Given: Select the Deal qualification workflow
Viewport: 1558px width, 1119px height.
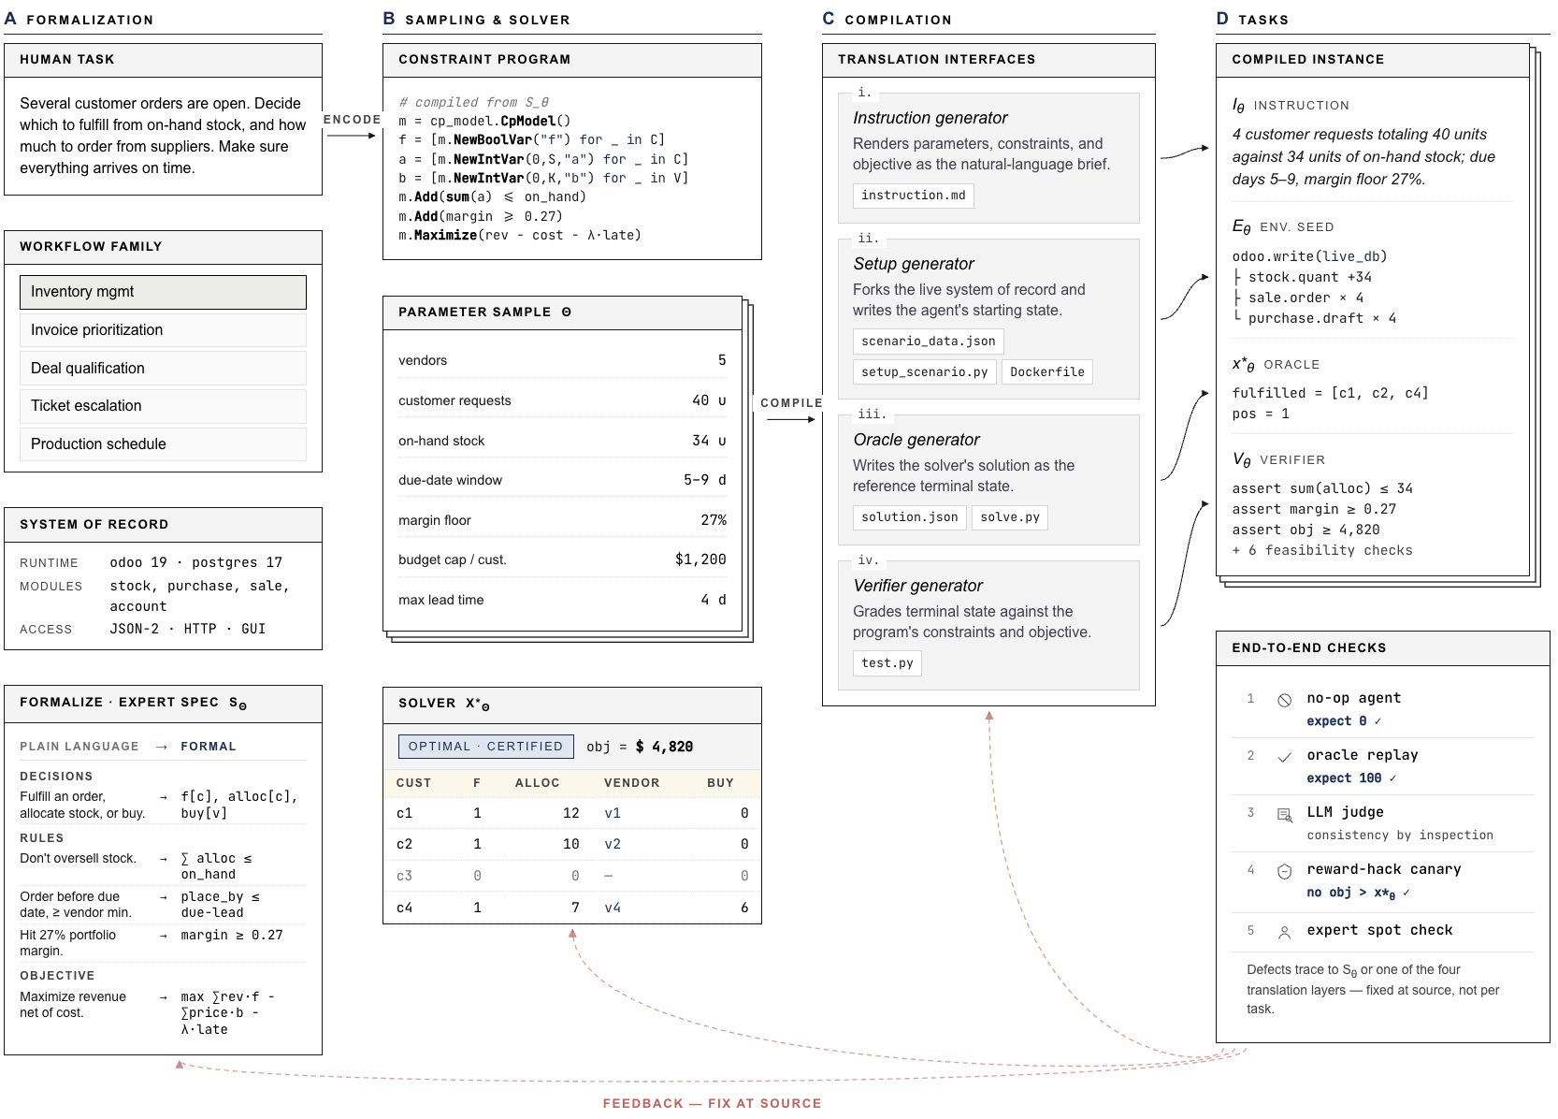Looking at the screenshot, I should click(x=163, y=369).
